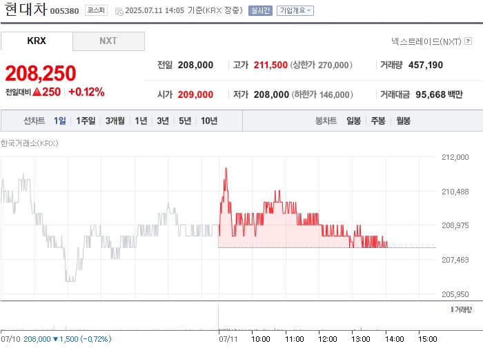Toggle the 실시간 real-time button

coord(260,10)
